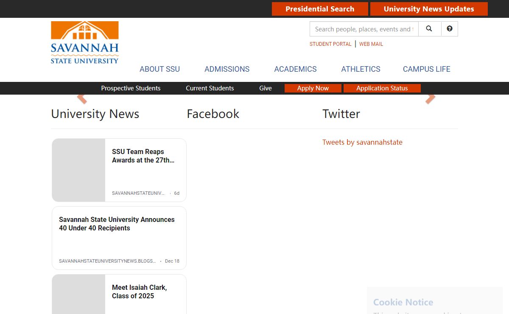The image size is (509, 314).
Task: Open the Athletics menu
Action: click(x=361, y=69)
